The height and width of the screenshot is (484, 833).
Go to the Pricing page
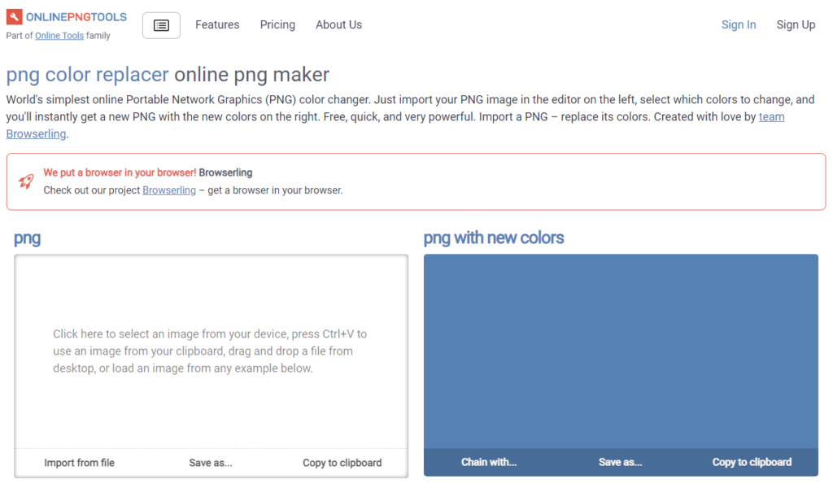(x=277, y=25)
